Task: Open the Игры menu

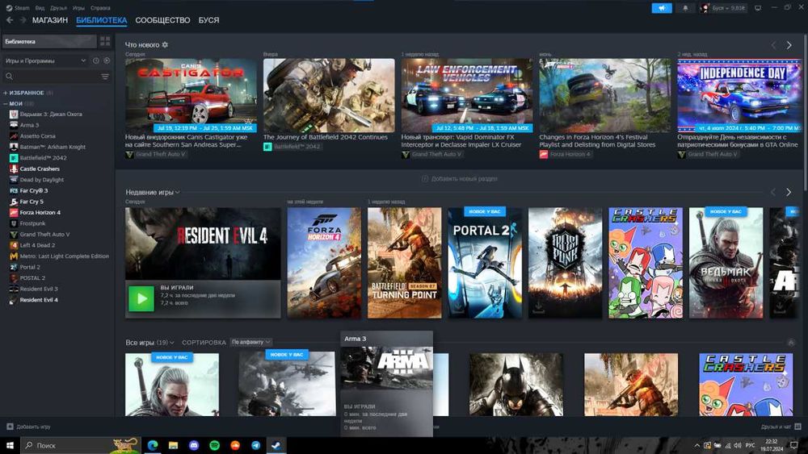Action: tap(78, 8)
